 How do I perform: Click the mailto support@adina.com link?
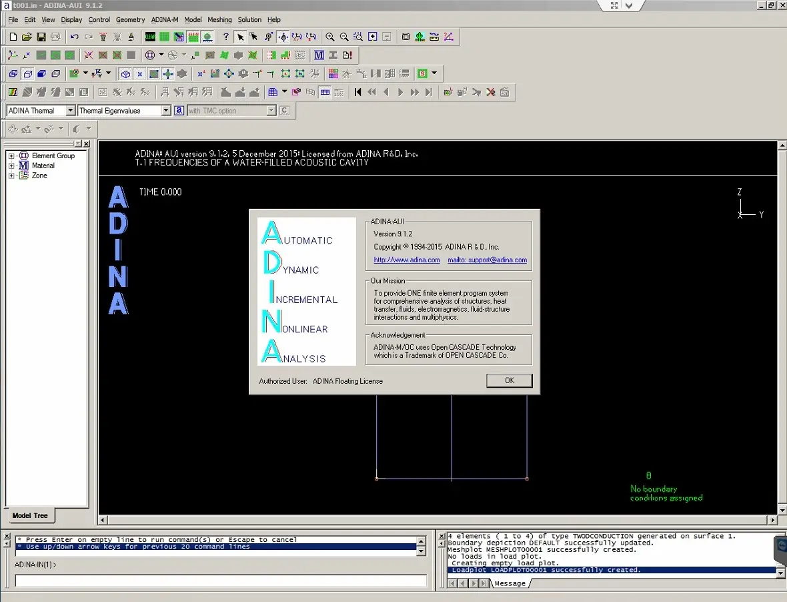[x=487, y=260]
